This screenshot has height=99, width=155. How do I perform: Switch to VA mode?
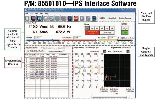92,28
